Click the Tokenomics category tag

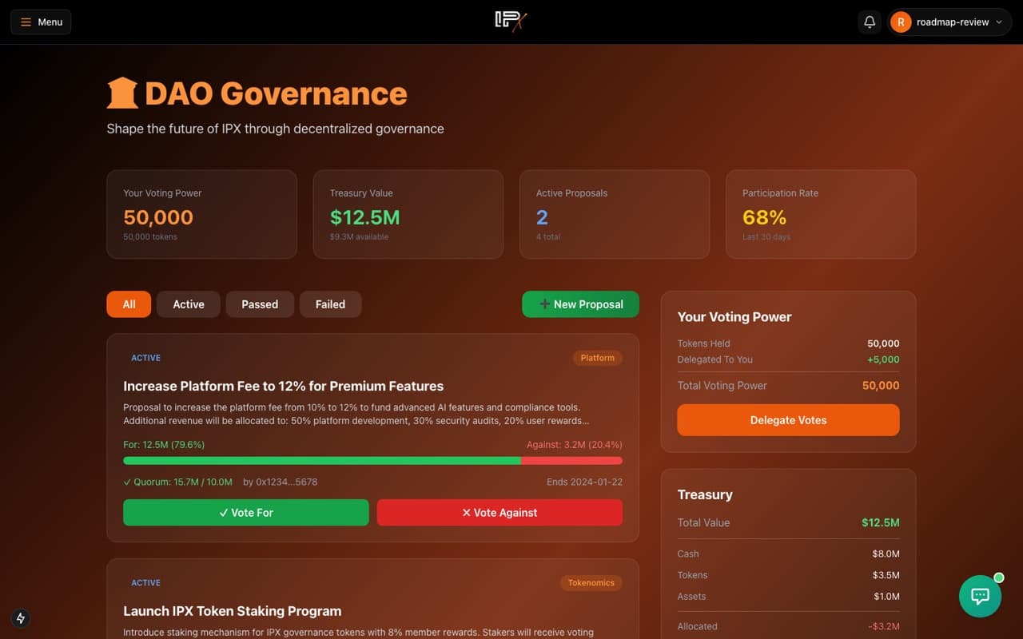pos(591,583)
